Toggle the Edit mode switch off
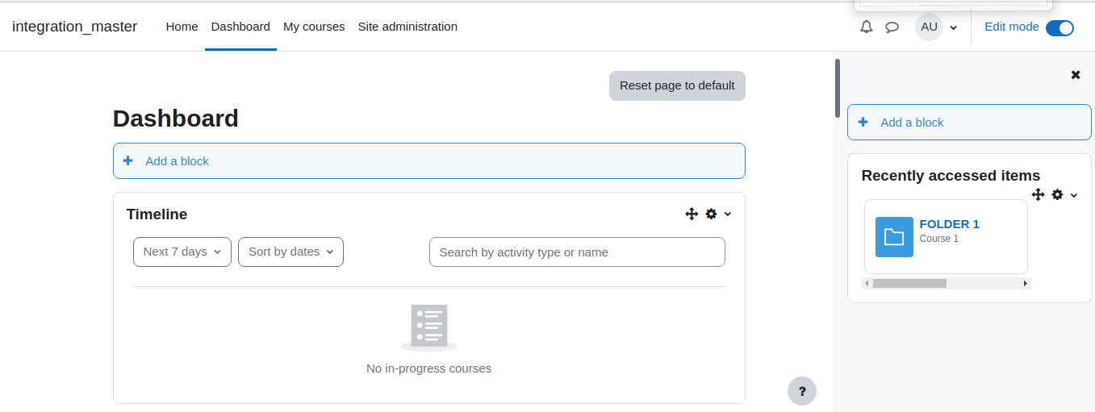Screen dimensions: 1095x412 point(1059,27)
